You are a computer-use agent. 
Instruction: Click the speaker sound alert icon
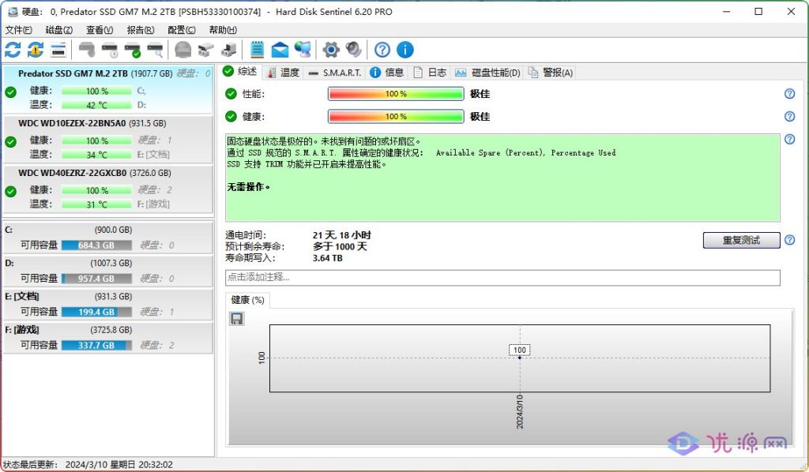(x=353, y=50)
